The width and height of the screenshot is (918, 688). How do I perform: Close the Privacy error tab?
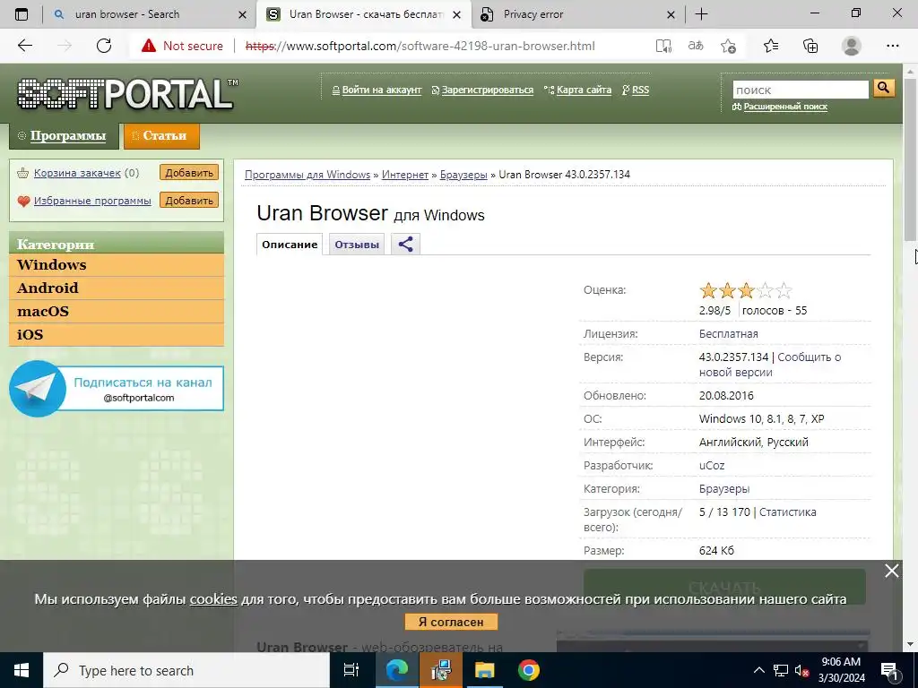(671, 15)
